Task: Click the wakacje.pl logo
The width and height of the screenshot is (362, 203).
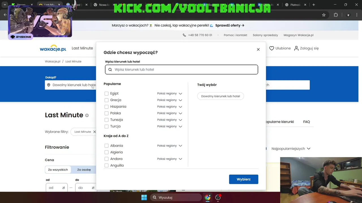Action: 53,48
